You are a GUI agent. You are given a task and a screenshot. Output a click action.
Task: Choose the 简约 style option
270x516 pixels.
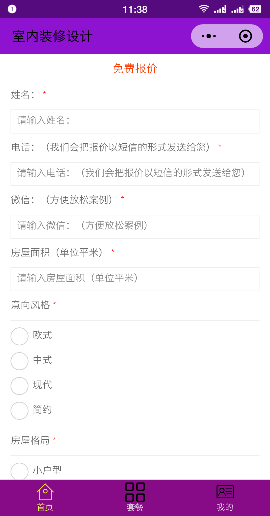[x=19, y=411]
